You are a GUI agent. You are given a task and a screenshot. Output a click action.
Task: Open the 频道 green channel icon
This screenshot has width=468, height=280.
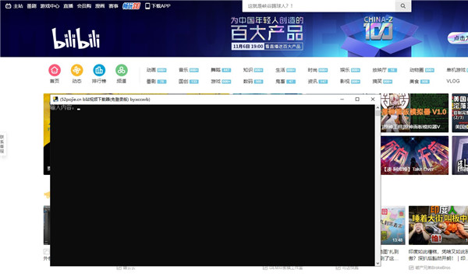[122, 70]
